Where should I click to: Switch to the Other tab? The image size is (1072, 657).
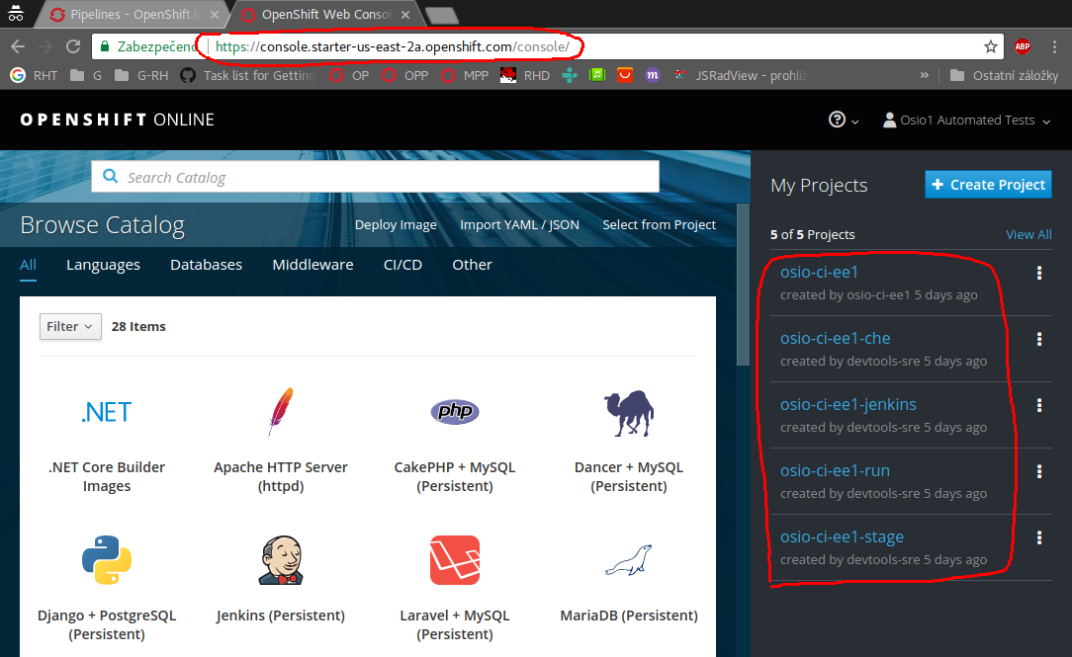(472, 265)
